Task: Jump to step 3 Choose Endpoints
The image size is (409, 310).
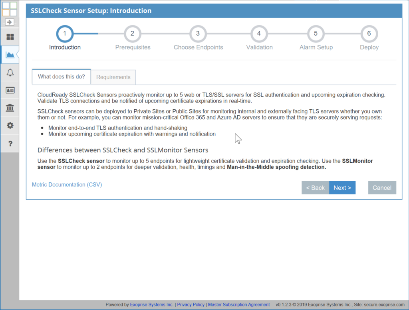Action: pyautogui.click(x=198, y=34)
